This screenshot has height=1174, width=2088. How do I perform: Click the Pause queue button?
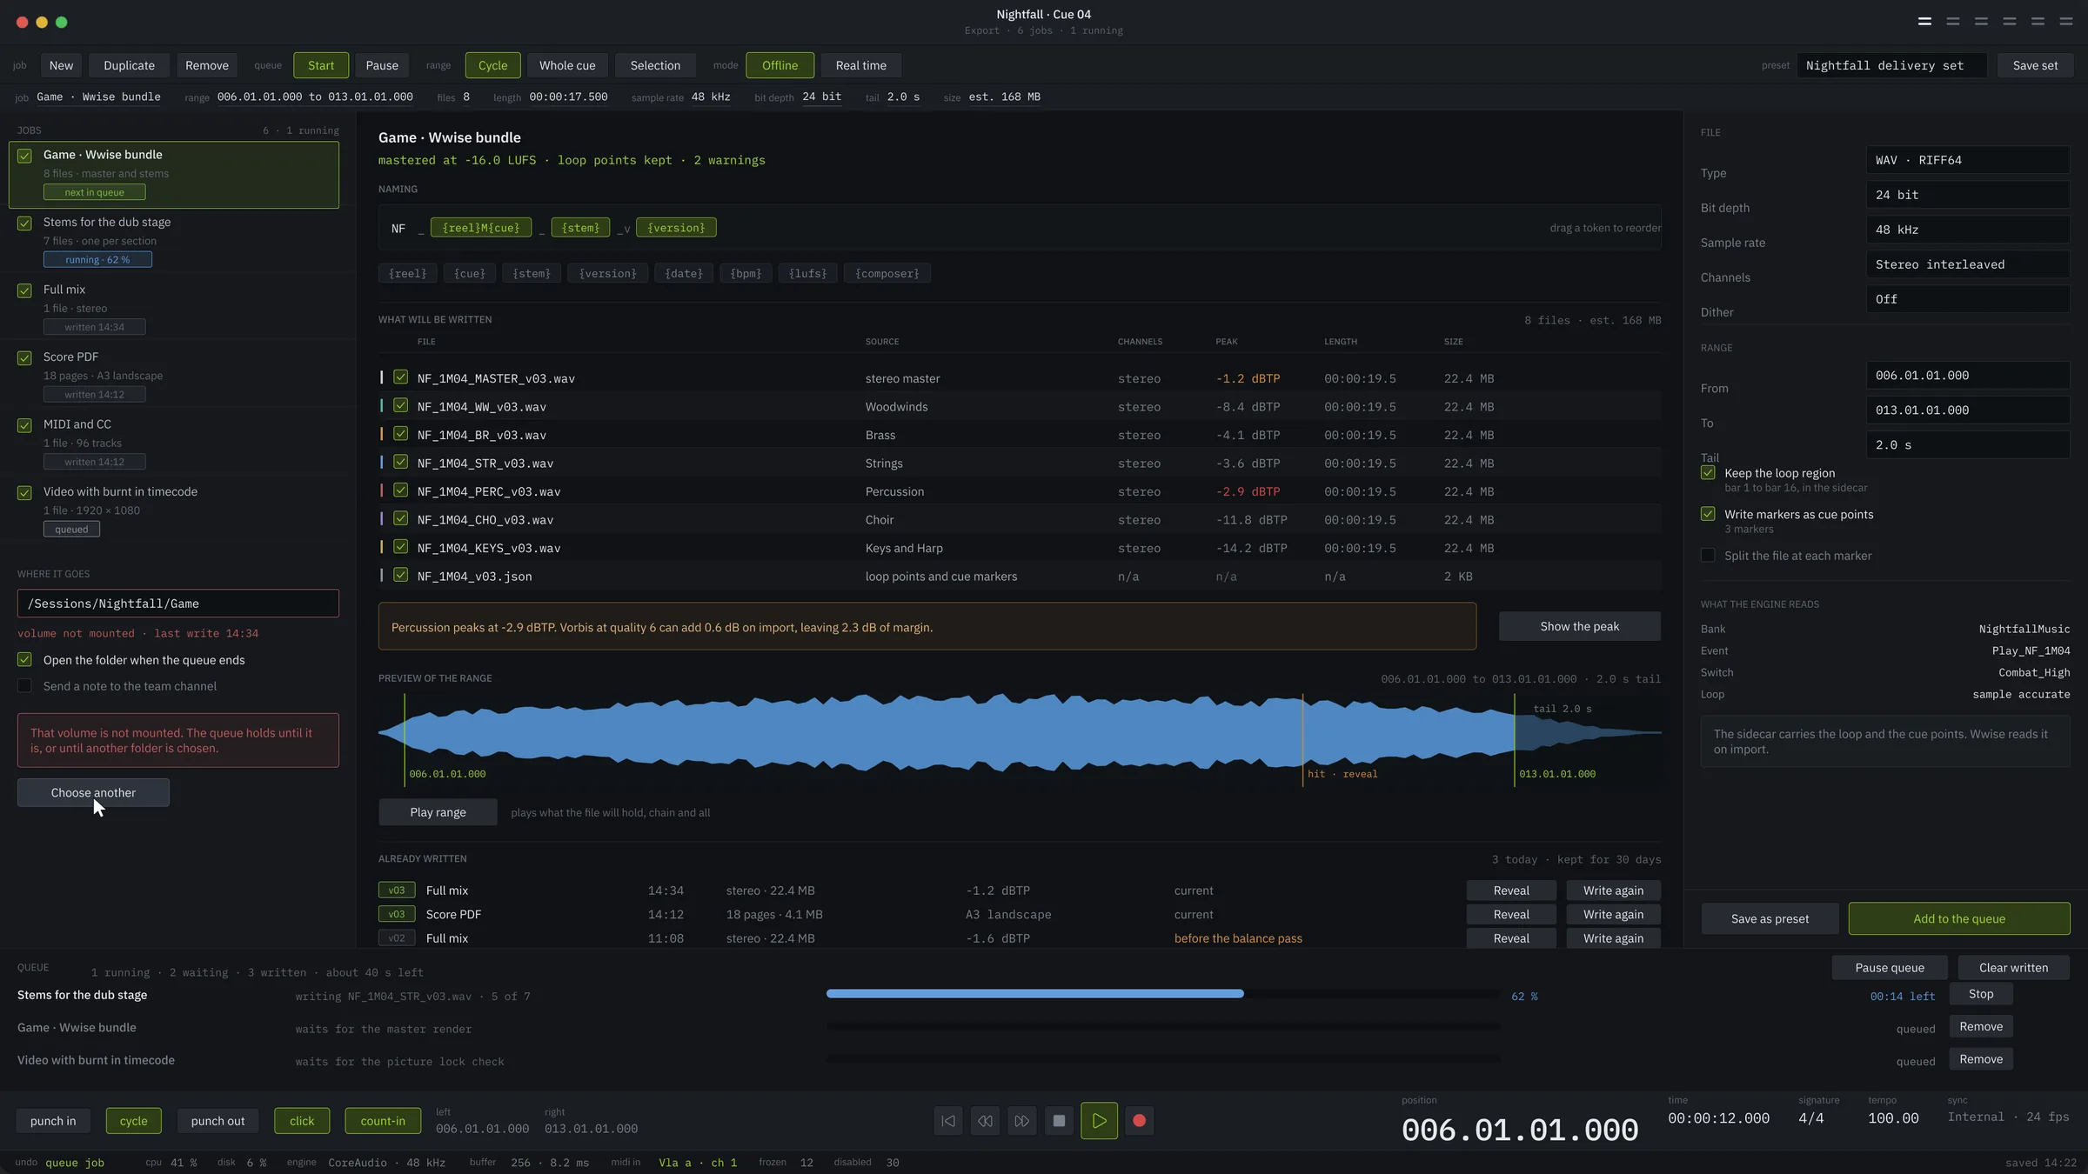pyautogui.click(x=1890, y=968)
